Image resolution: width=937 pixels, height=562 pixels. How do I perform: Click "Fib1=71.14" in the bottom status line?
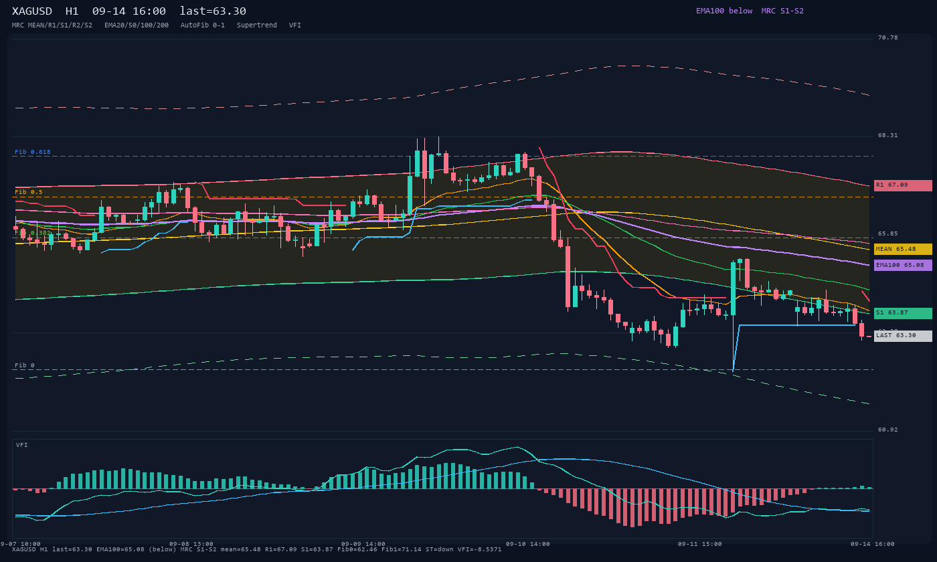coord(402,549)
